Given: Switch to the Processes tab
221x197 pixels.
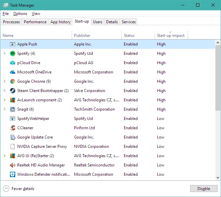Looking at the screenshot, I should pos(11,22).
